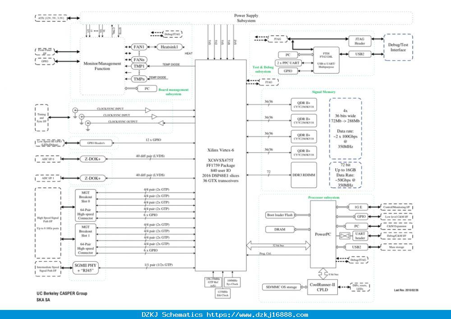Screen dimensions: 451x319
Task: Select the 100MHz Sys Clock box
Action: pyautogui.click(x=232, y=282)
